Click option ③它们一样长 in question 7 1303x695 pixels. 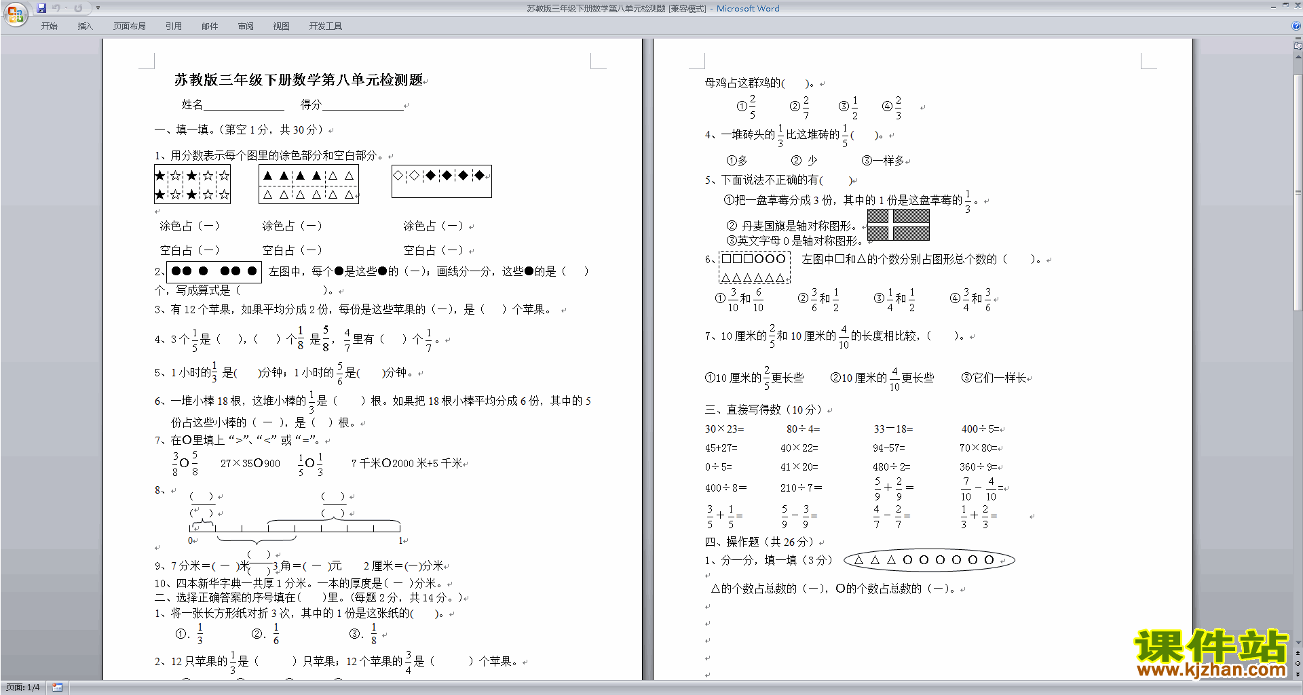point(994,378)
